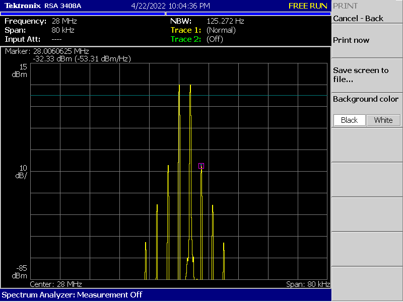Click the (Off) trace 2 status
403x302 pixels.
click(215, 39)
